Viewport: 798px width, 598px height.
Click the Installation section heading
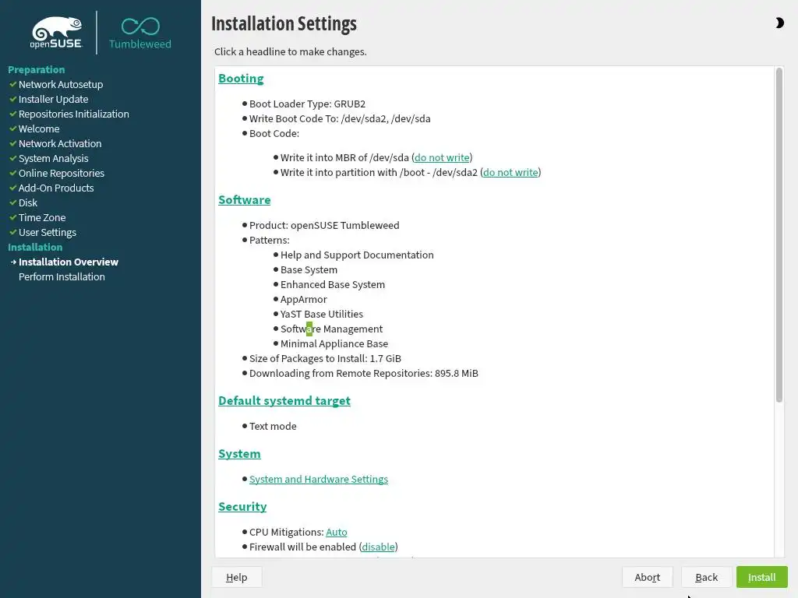pyautogui.click(x=35, y=247)
